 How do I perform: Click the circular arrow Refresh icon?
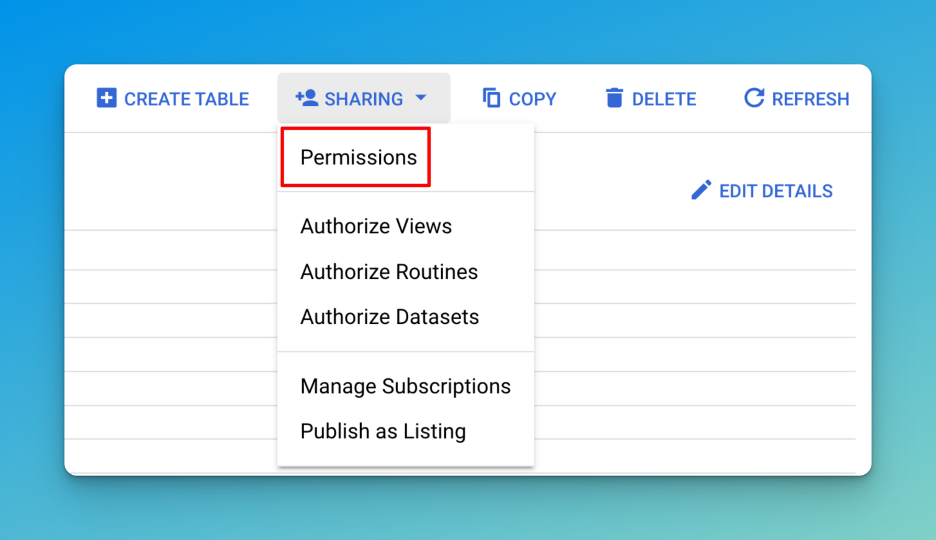[754, 98]
